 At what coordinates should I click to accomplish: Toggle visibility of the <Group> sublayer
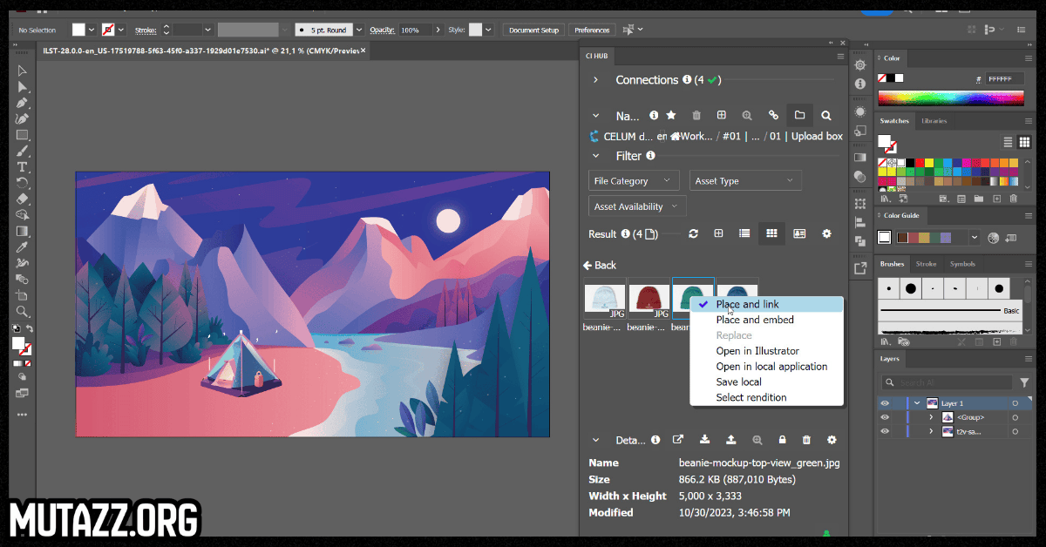pos(885,417)
